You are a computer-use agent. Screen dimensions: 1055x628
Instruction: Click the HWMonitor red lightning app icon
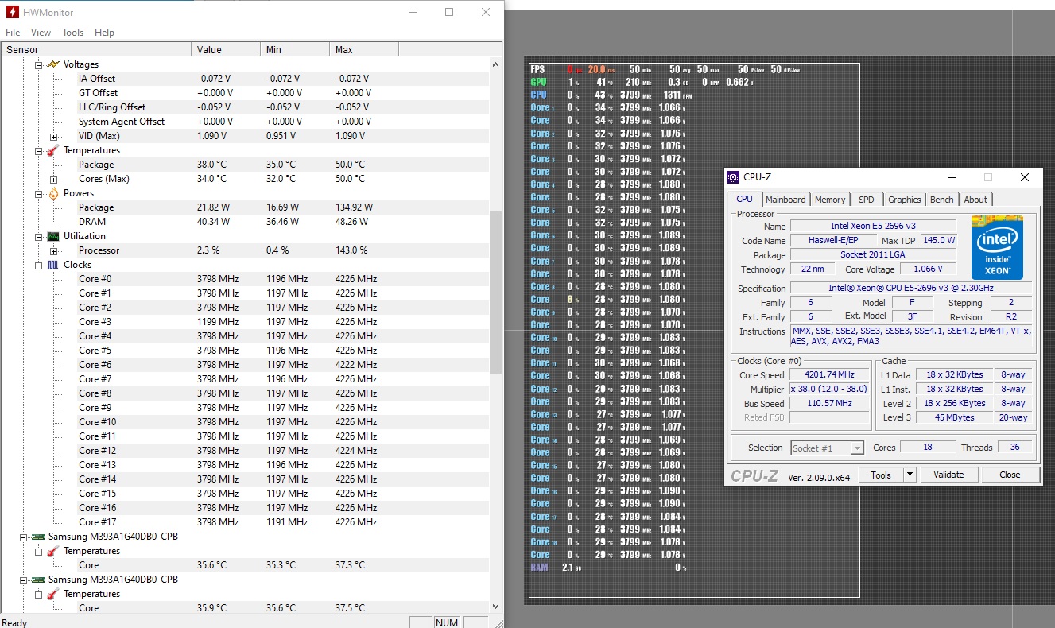pyautogui.click(x=12, y=12)
